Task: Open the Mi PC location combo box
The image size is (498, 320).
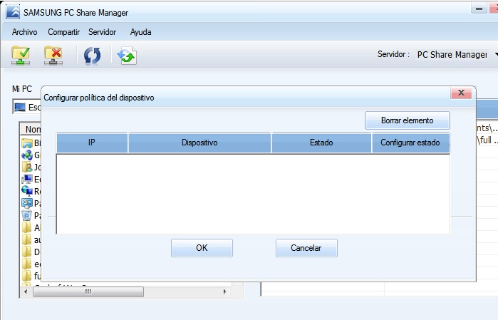Action: pos(27,107)
